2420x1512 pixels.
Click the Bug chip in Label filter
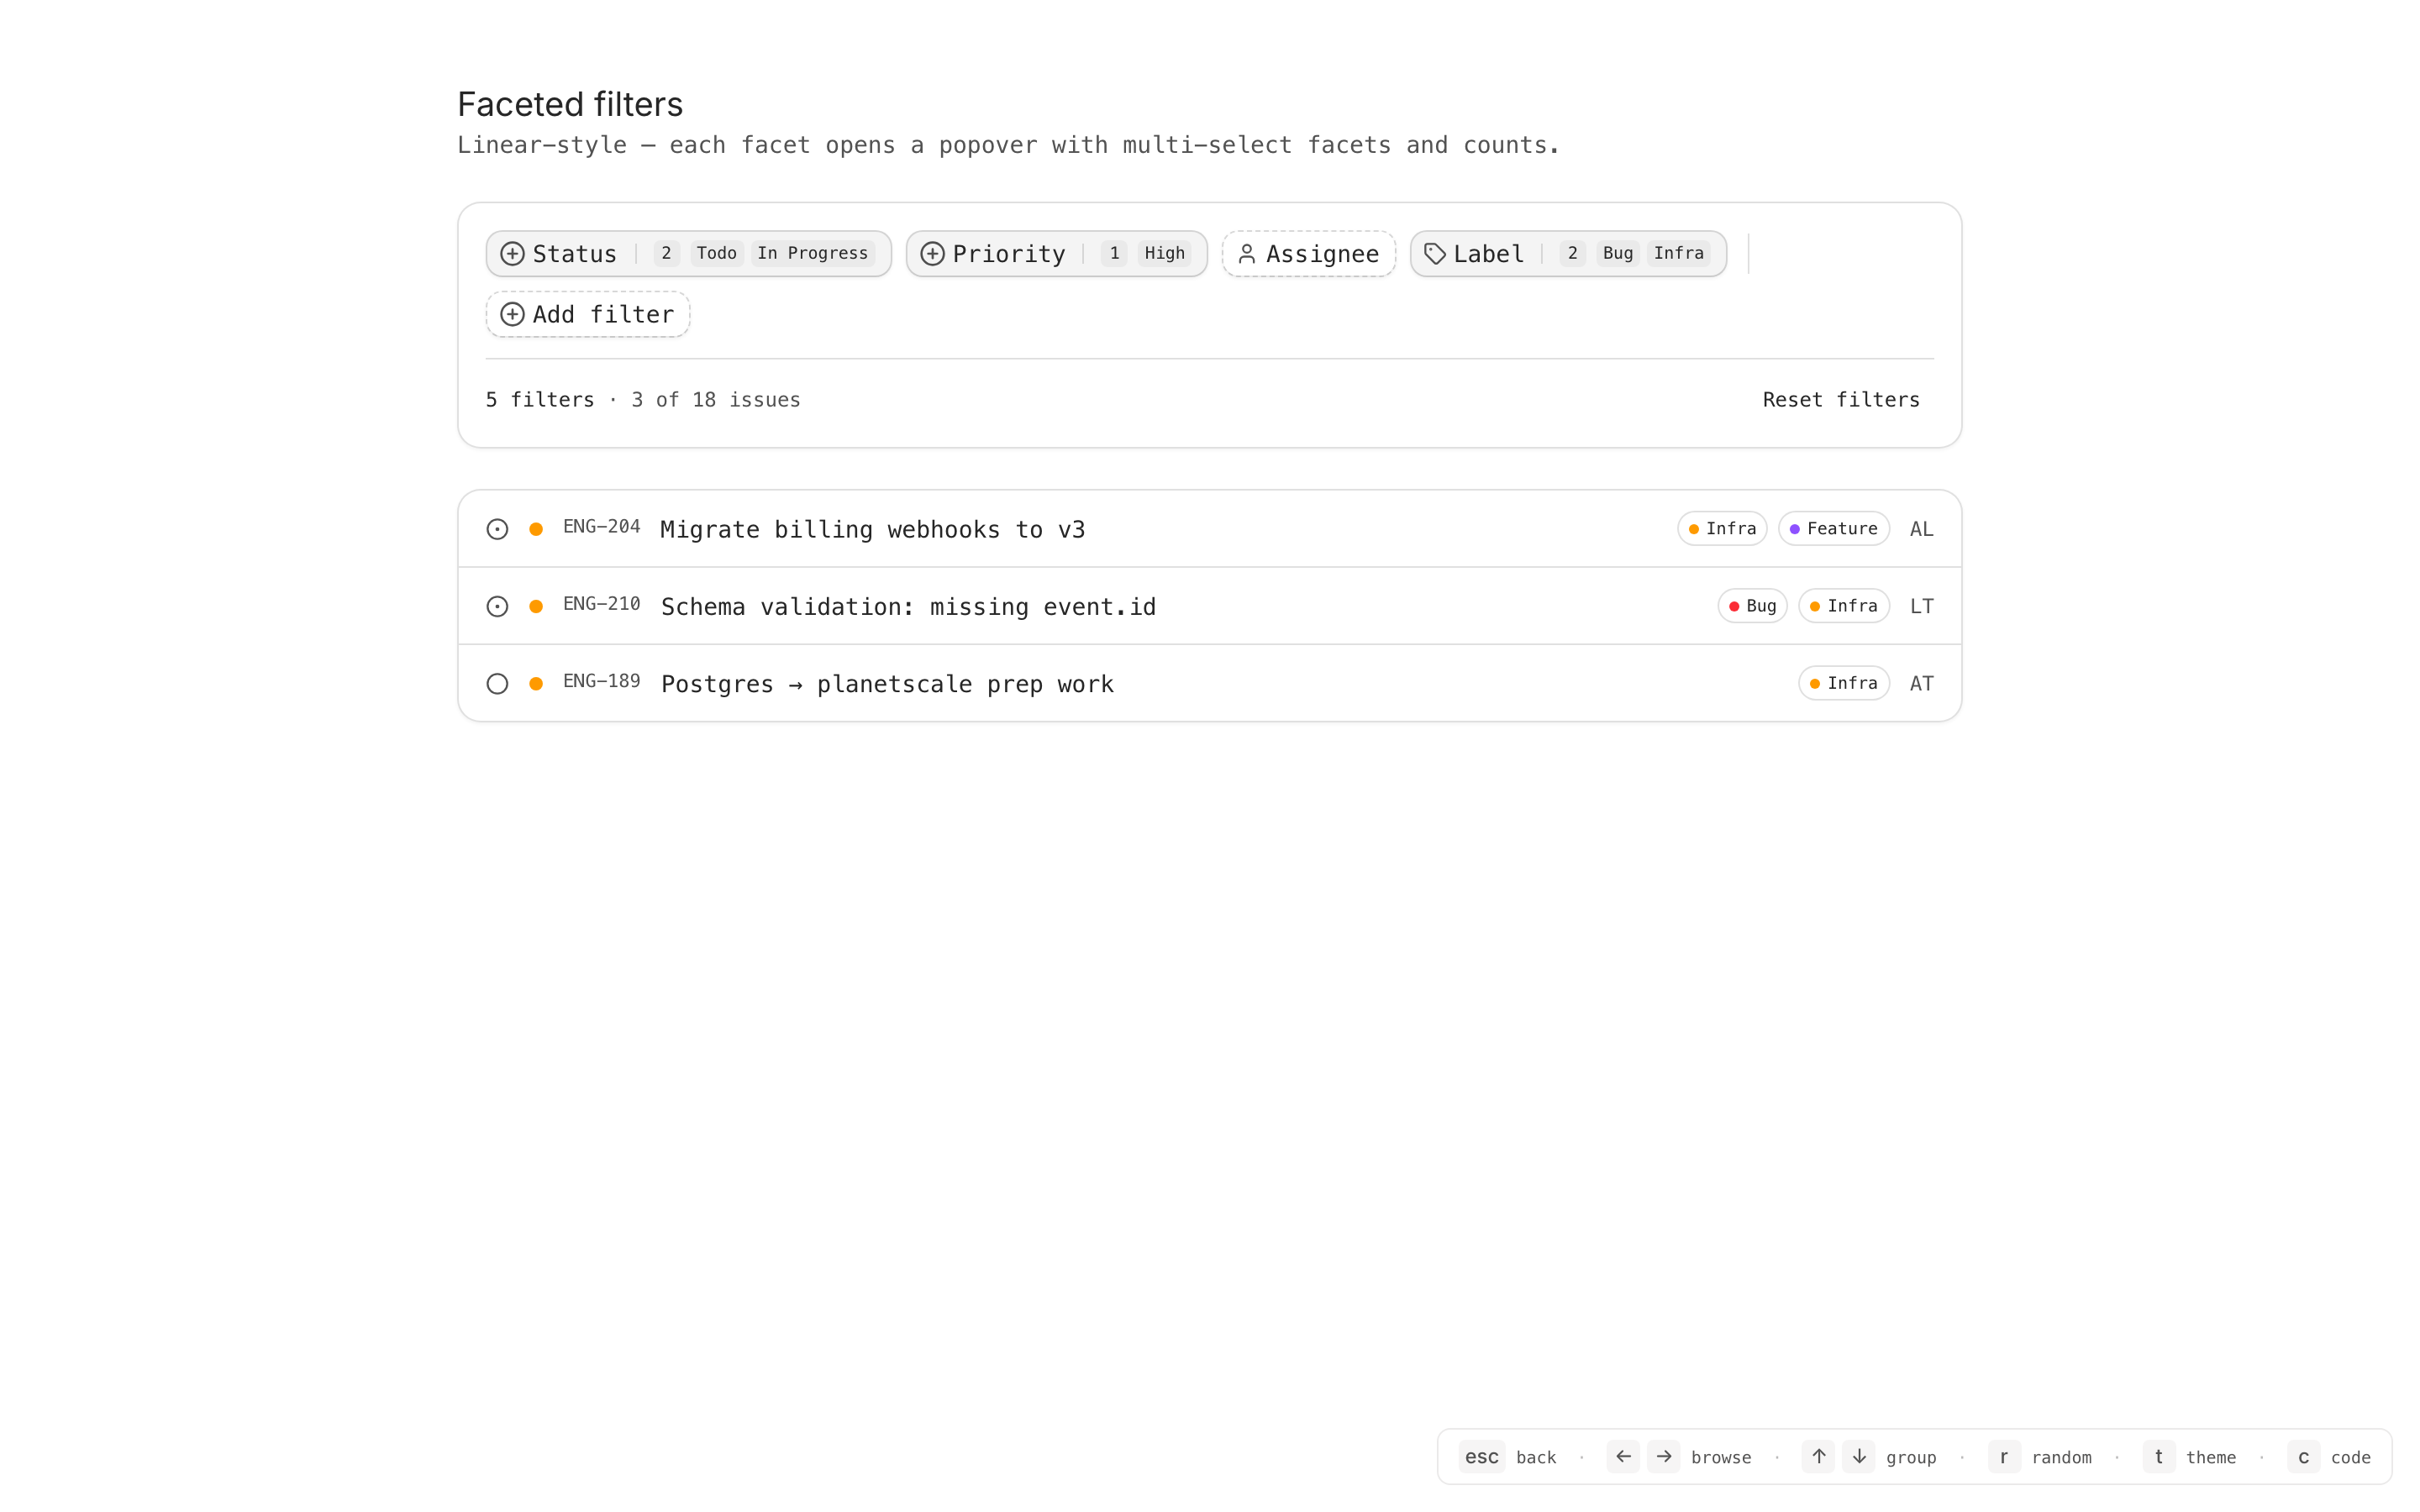tap(1617, 254)
